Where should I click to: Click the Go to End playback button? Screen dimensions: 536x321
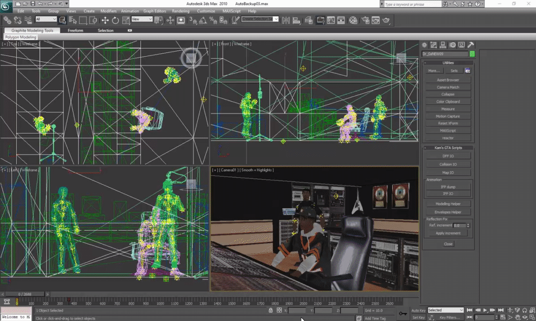[501, 310]
